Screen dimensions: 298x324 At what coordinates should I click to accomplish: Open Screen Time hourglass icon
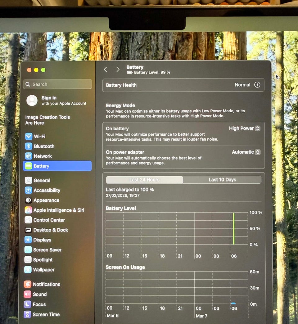click(28, 314)
